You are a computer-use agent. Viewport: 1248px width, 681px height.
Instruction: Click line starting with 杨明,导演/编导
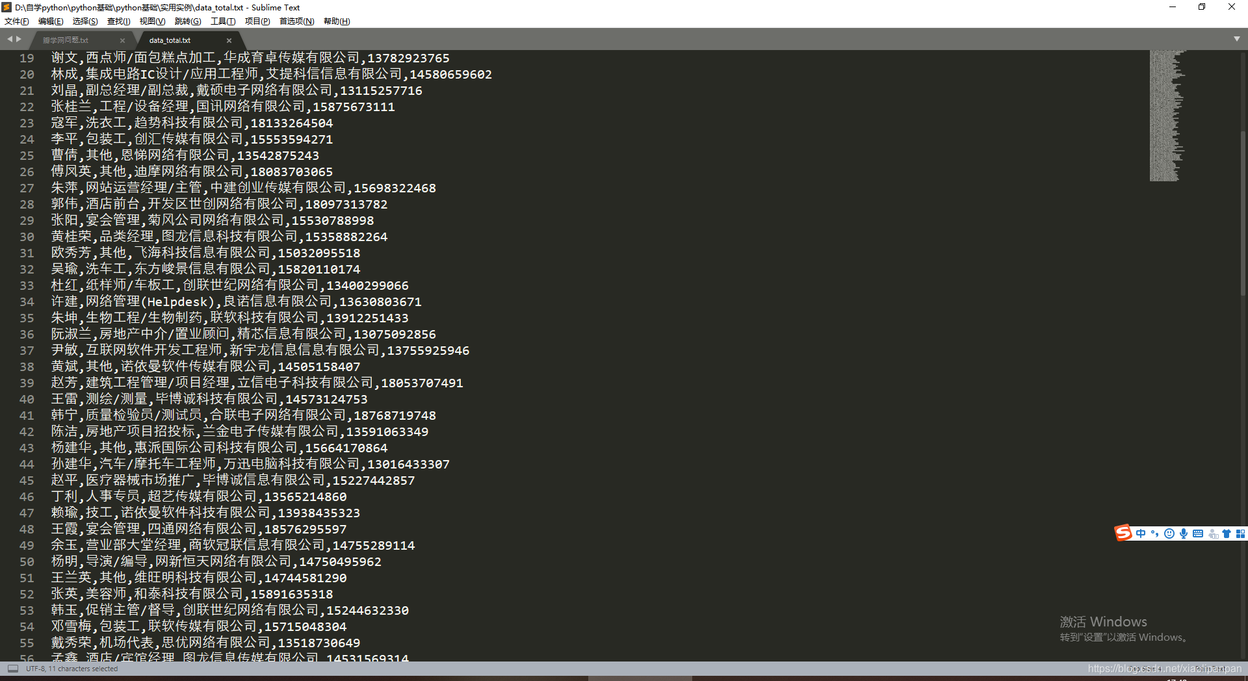(216, 562)
